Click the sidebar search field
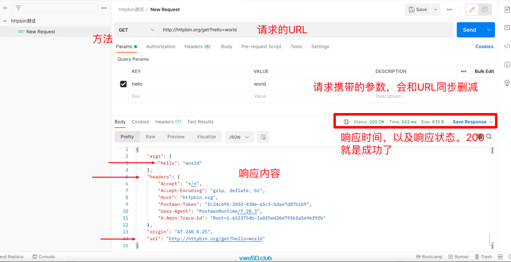511x262 pixels. [54, 8]
